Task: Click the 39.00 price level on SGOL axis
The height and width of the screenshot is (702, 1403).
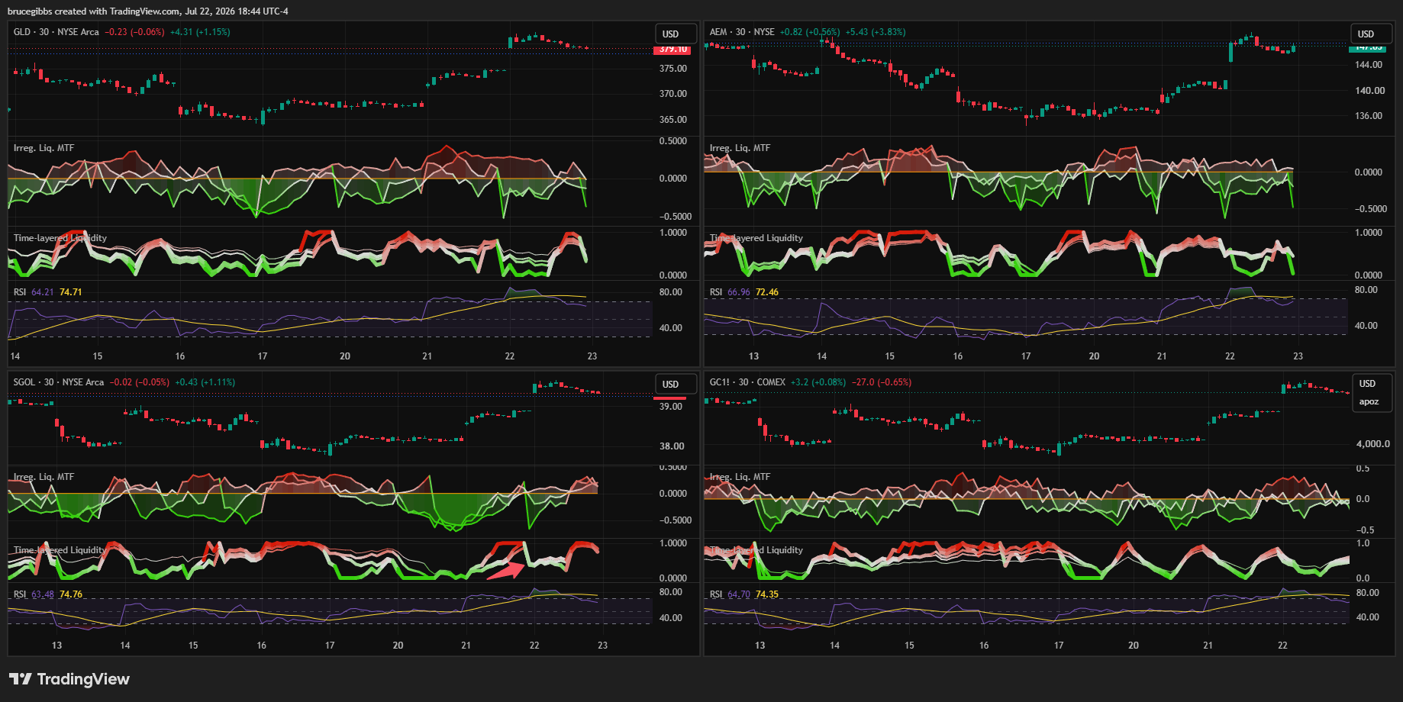Action: click(x=671, y=407)
